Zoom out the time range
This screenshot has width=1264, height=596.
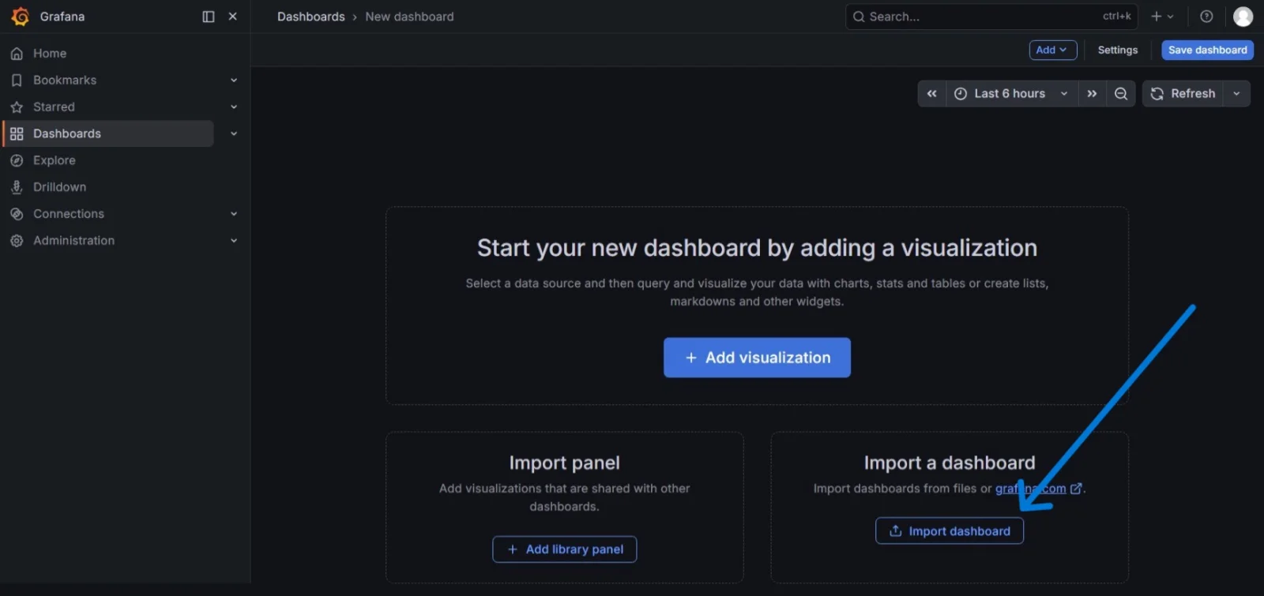click(x=1121, y=94)
